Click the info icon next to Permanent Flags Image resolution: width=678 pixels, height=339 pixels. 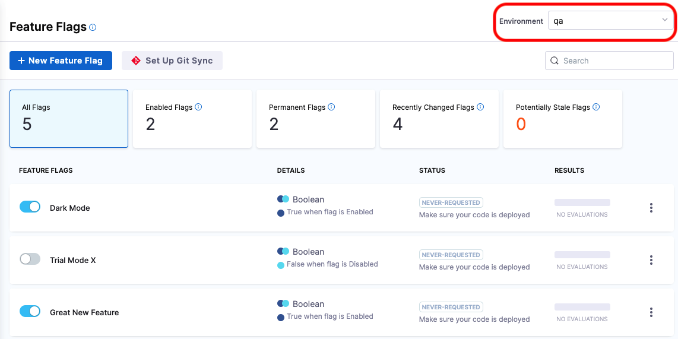331,107
